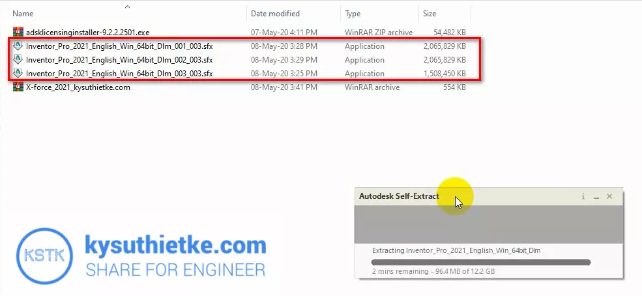
Task: Select the file adsklicensinginstaller-9.2.2.2501.exe
Action: (87, 33)
